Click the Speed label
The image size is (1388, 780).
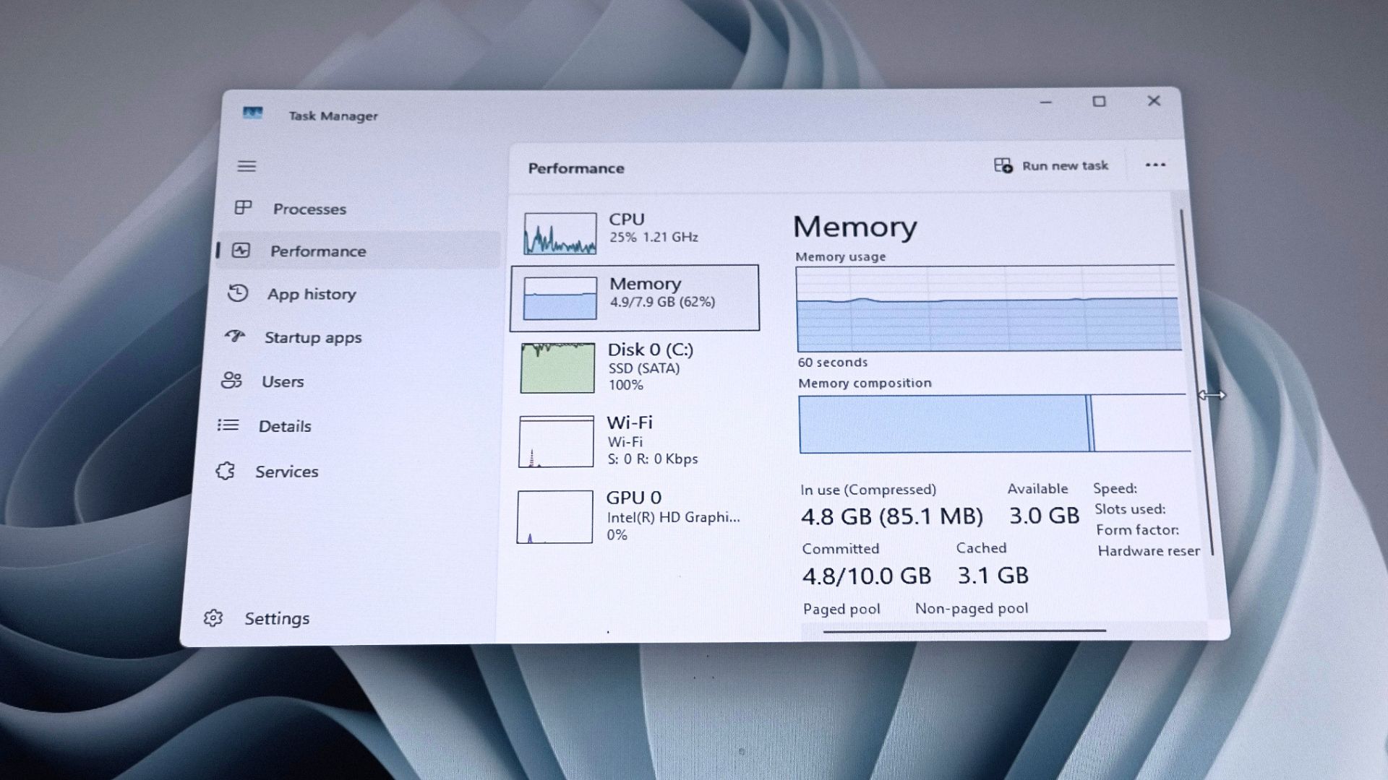[1115, 488]
